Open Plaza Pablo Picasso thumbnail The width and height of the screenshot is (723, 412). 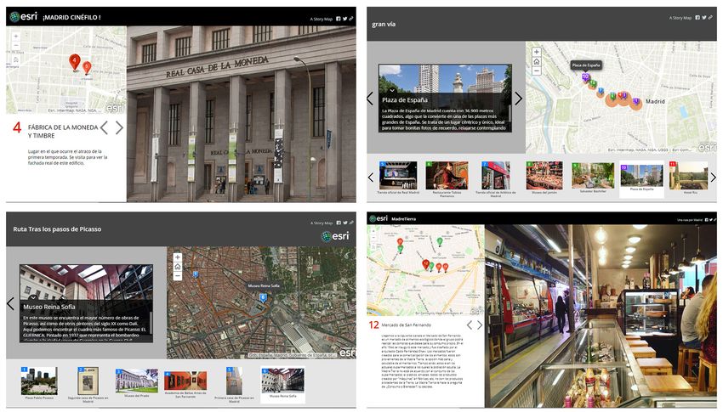[x=39, y=383]
